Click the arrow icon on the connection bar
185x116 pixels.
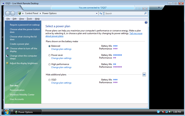(x=159, y=8)
